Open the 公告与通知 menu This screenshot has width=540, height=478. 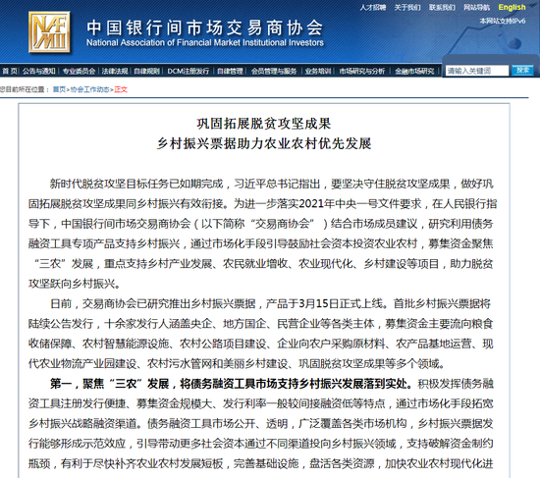coord(39,71)
